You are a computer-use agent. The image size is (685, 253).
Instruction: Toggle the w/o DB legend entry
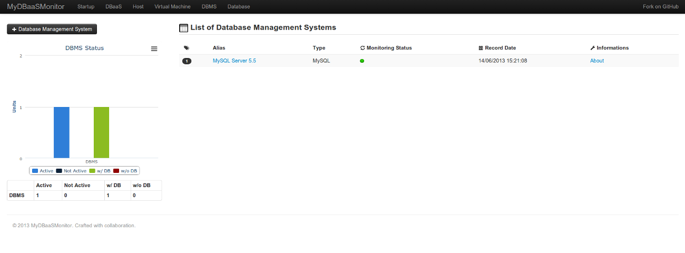coord(125,171)
